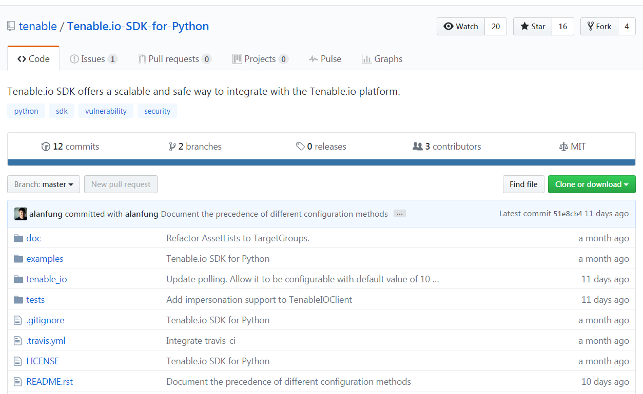Open latest commit message in header row
The height and width of the screenshot is (394, 643).
coord(275,214)
